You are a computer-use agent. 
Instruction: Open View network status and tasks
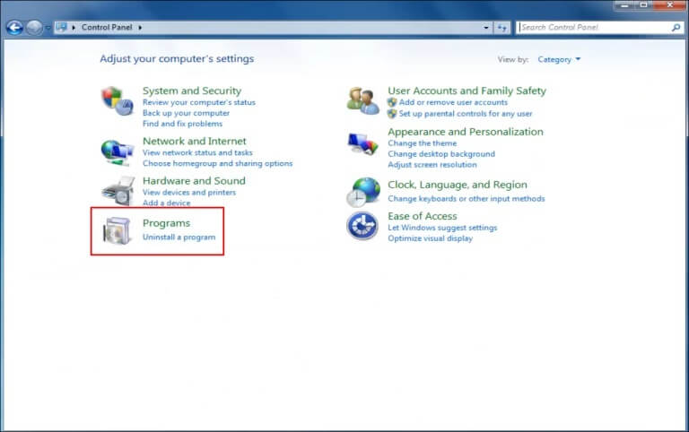coord(197,152)
